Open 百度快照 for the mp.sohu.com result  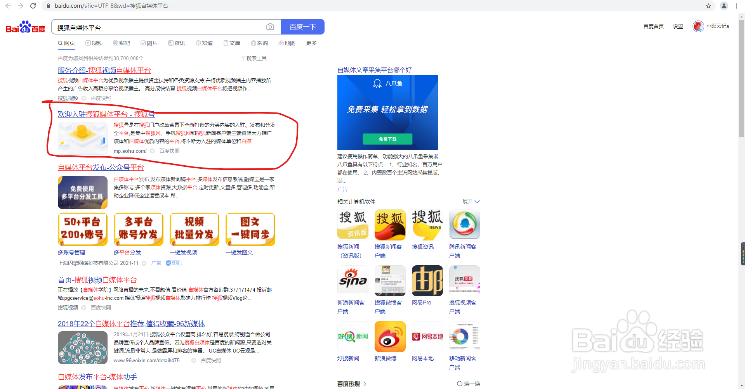tap(169, 151)
